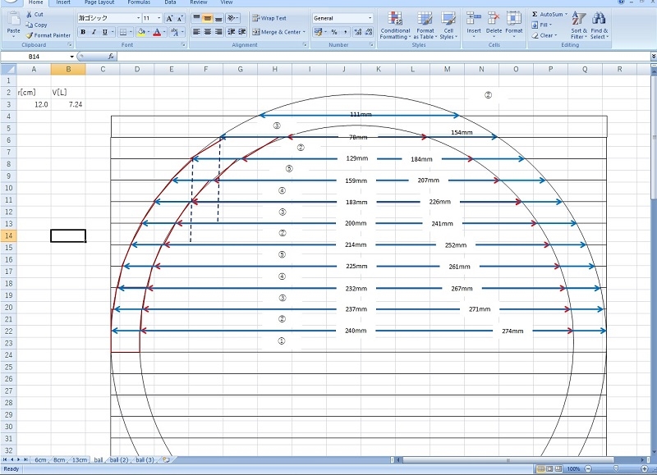Click the fill color bucket swatch
657x475 pixels.
coord(141,32)
